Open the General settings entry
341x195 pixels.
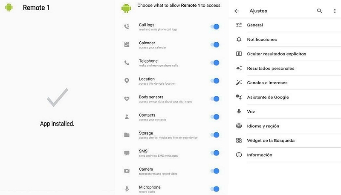pyautogui.click(x=255, y=25)
